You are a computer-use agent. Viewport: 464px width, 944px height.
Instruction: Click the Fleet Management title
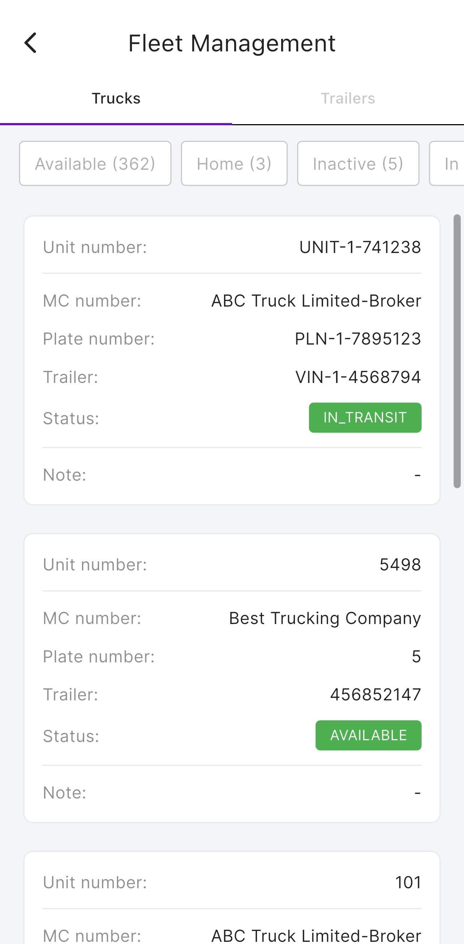point(232,43)
